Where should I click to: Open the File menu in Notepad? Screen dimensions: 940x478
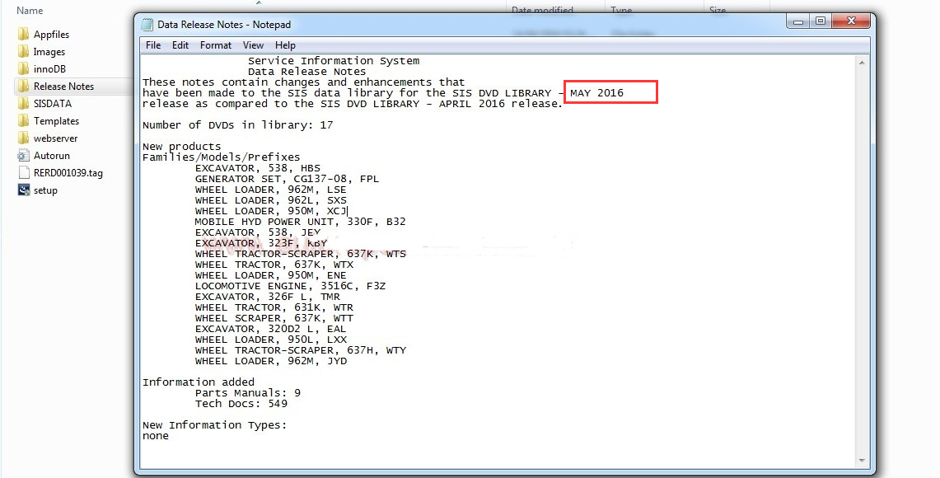(x=153, y=45)
